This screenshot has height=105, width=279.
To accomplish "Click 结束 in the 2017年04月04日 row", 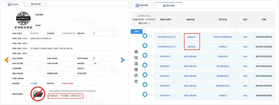I will click(x=245, y=76).
